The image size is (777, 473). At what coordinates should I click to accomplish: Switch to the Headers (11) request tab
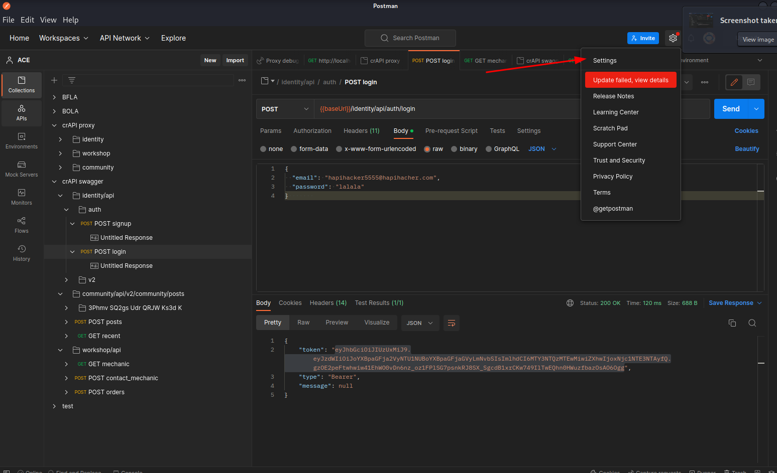coord(361,131)
